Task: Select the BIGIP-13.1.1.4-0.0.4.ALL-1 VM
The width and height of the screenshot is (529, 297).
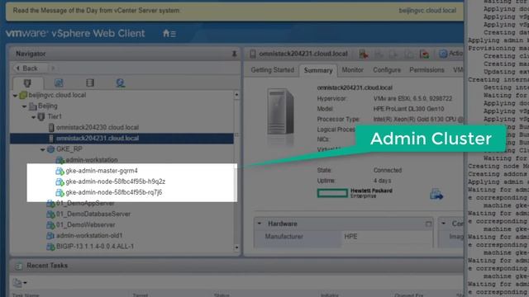Action: point(95,247)
